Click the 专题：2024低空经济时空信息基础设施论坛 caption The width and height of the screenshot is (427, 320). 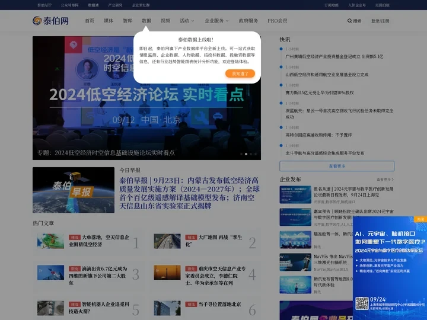(x=106, y=153)
